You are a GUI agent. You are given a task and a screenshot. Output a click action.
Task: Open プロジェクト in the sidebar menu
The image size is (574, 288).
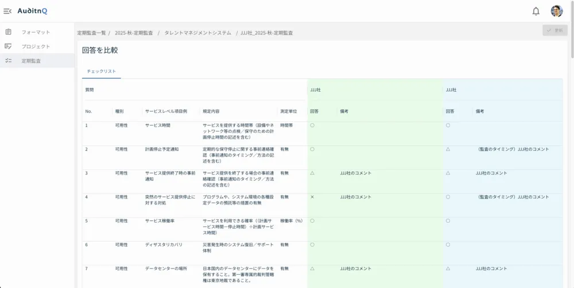[x=37, y=46]
